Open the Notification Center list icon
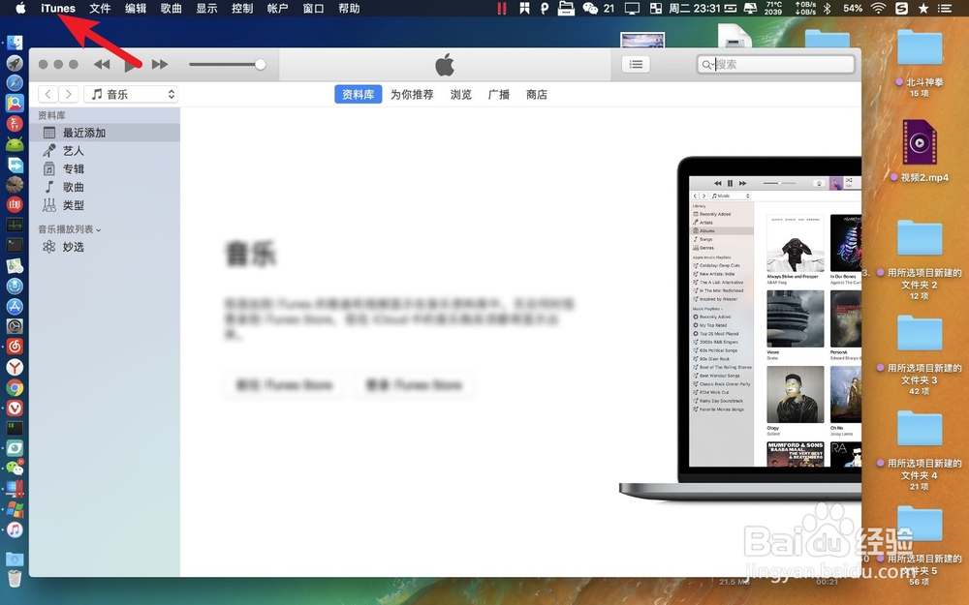The height and width of the screenshot is (605, 969). click(944, 8)
